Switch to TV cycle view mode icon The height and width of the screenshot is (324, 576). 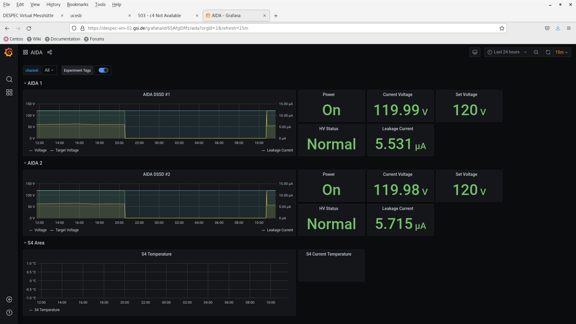coord(475,52)
